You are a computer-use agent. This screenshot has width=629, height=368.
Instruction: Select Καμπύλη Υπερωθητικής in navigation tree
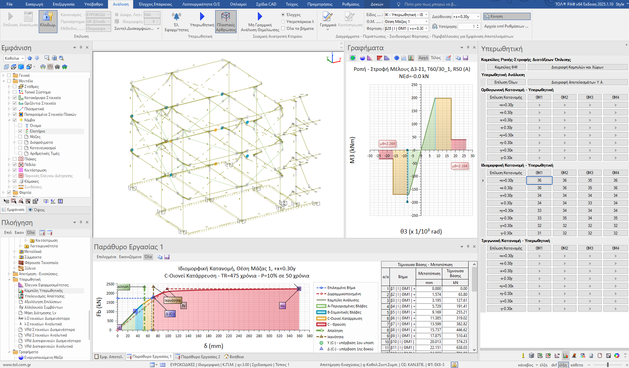pos(43,291)
